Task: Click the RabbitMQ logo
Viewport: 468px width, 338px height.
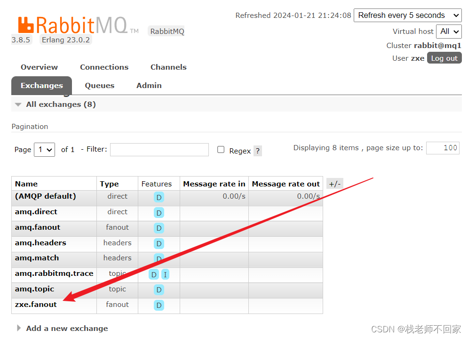Action: click(78, 25)
